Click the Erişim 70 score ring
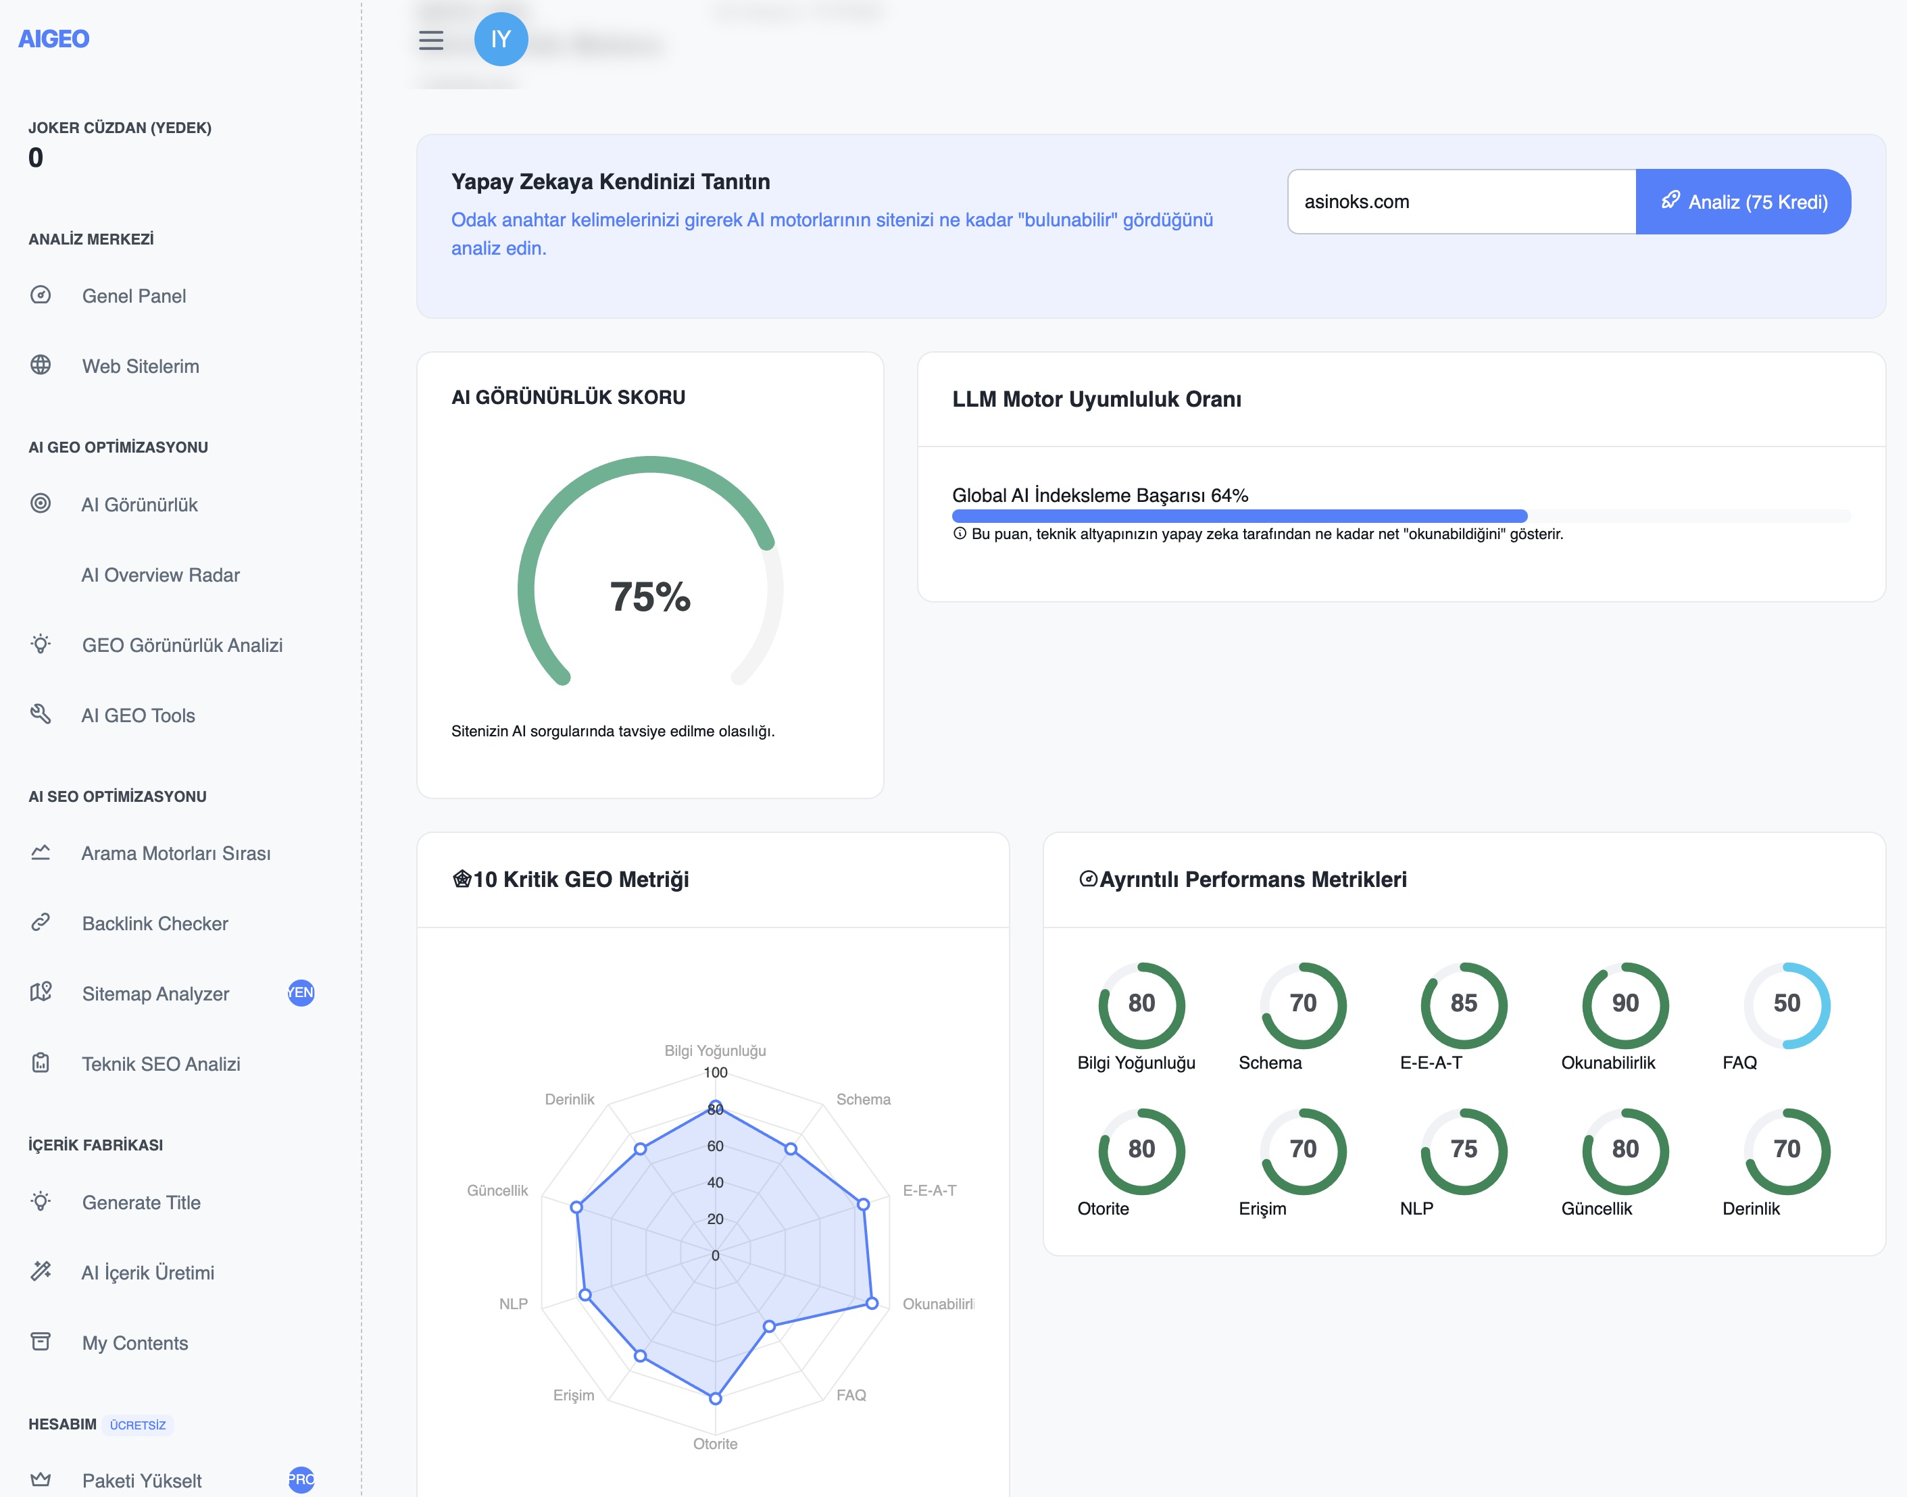 pos(1303,1151)
